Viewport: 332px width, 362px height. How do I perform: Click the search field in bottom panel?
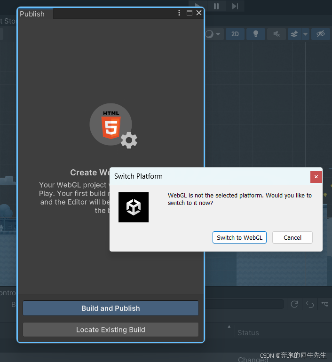(244, 304)
